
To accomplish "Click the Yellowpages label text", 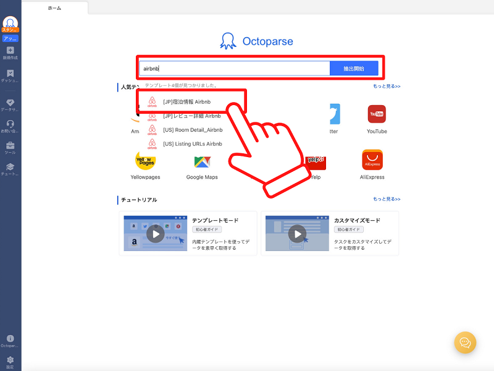I will point(145,177).
